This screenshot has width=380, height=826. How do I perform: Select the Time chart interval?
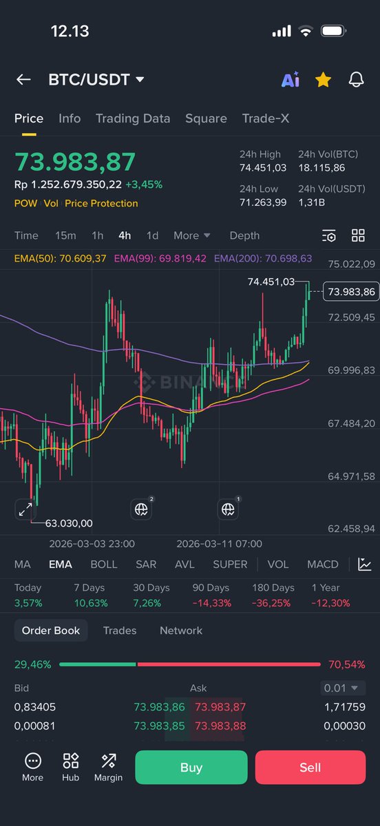click(x=26, y=235)
